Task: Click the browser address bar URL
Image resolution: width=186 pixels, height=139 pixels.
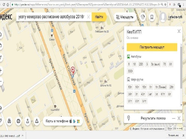Action: (x=87, y=4)
